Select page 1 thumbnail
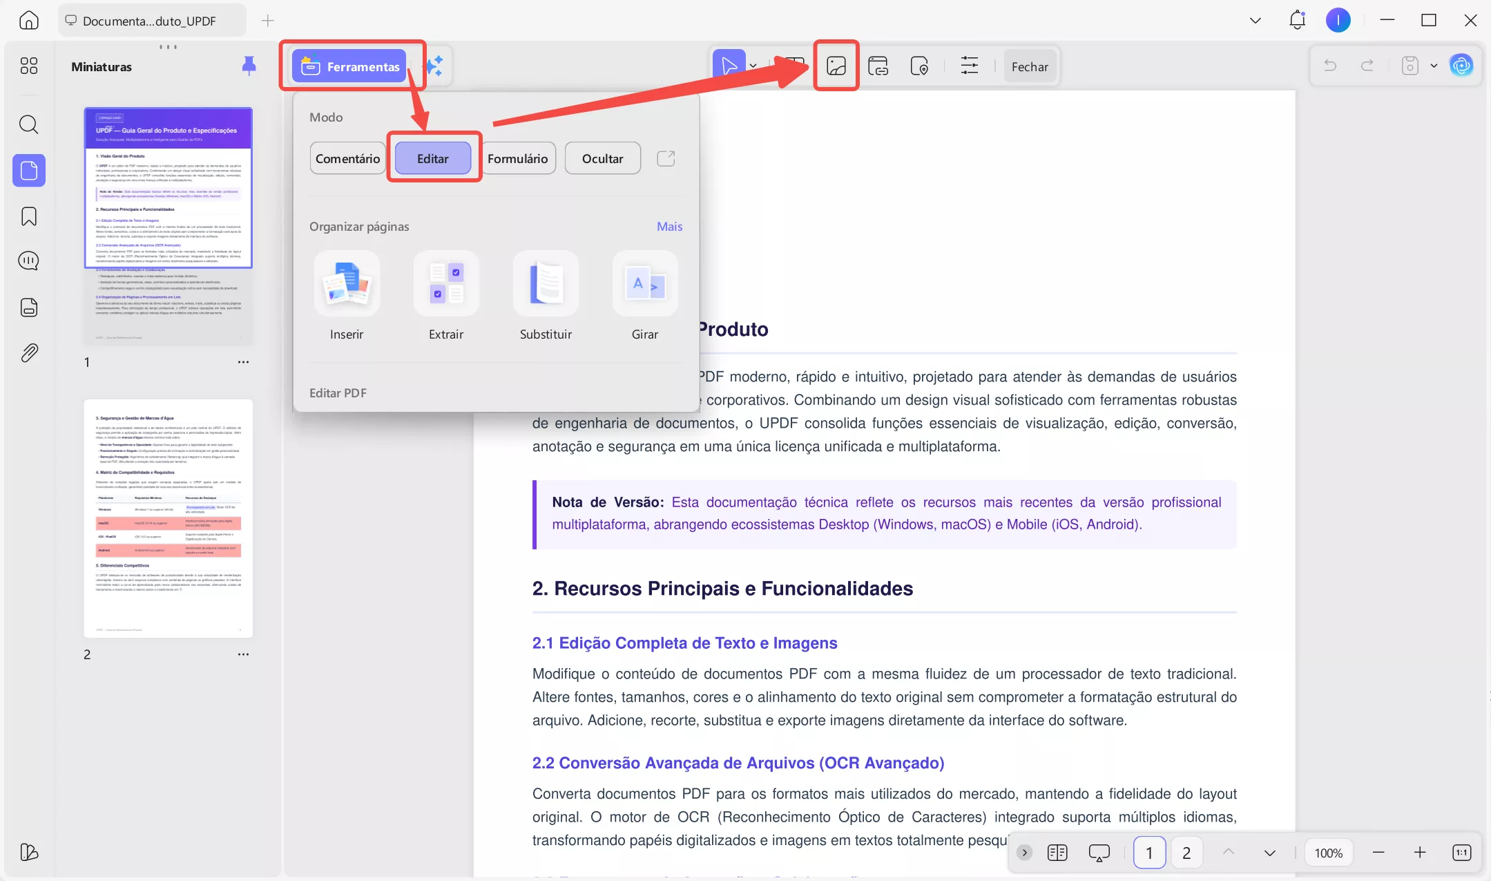1491x881 pixels. (169, 226)
